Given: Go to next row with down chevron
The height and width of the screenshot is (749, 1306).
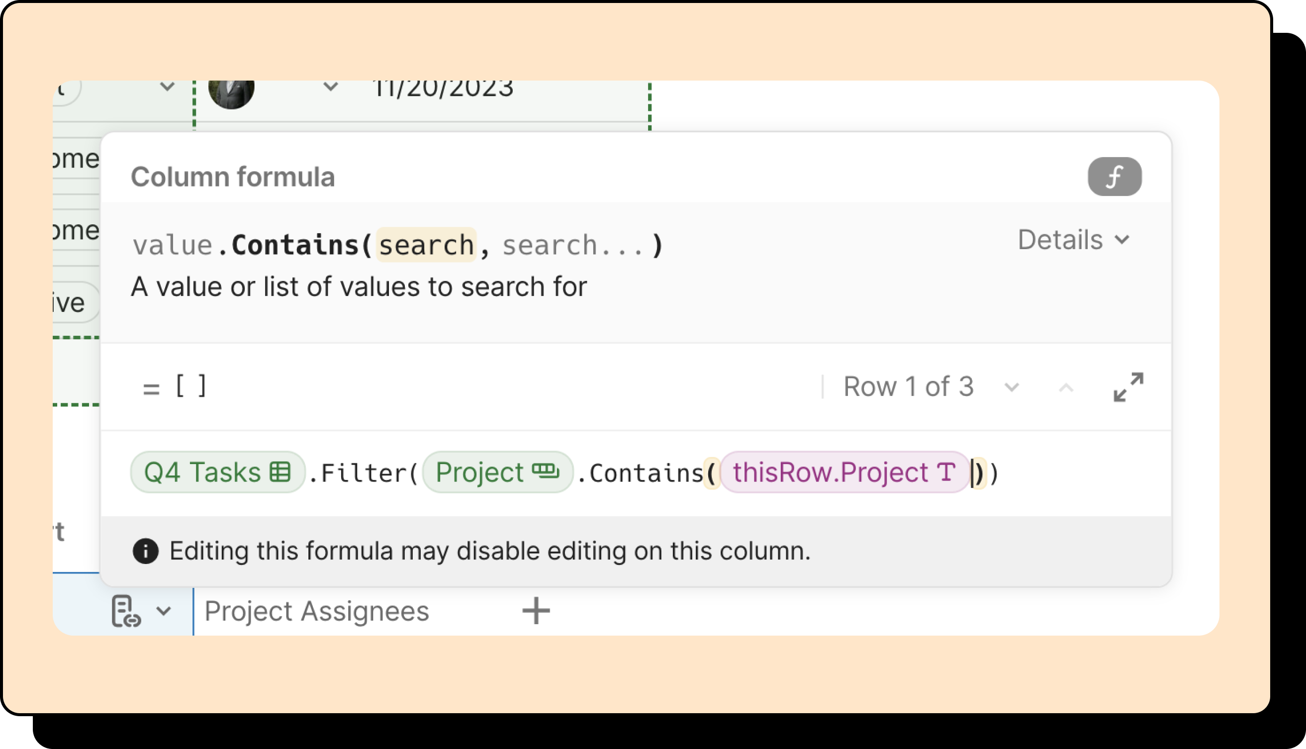Looking at the screenshot, I should (x=1011, y=387).
